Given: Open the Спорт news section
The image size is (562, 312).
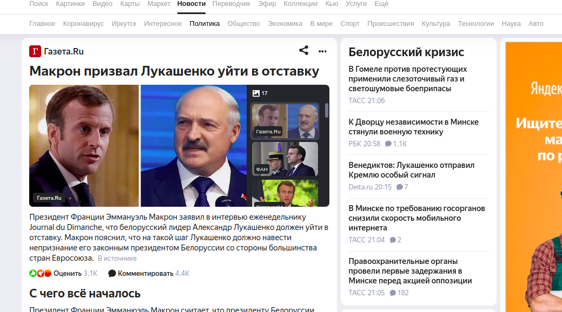Looking at the screenshot, I should point(350,24).
